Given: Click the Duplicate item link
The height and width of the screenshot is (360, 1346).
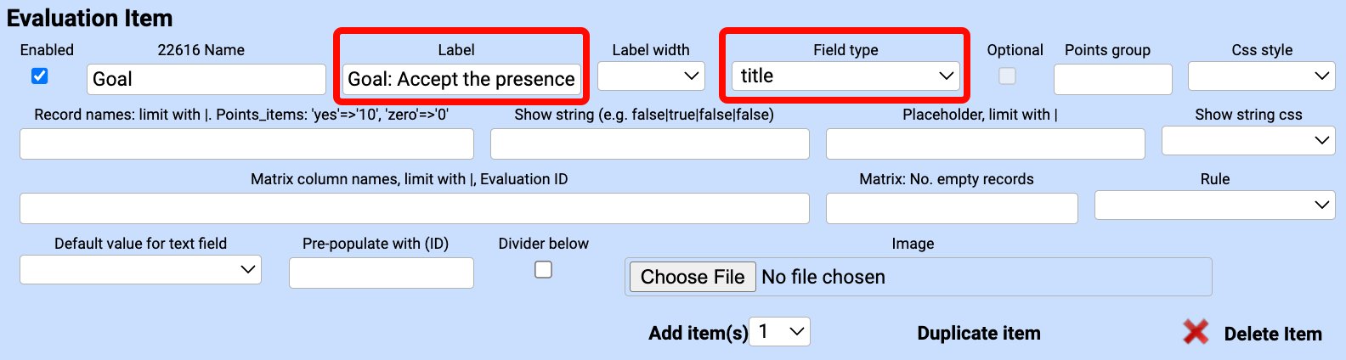Looking at the screenshot, I should (x=979, y=334).
